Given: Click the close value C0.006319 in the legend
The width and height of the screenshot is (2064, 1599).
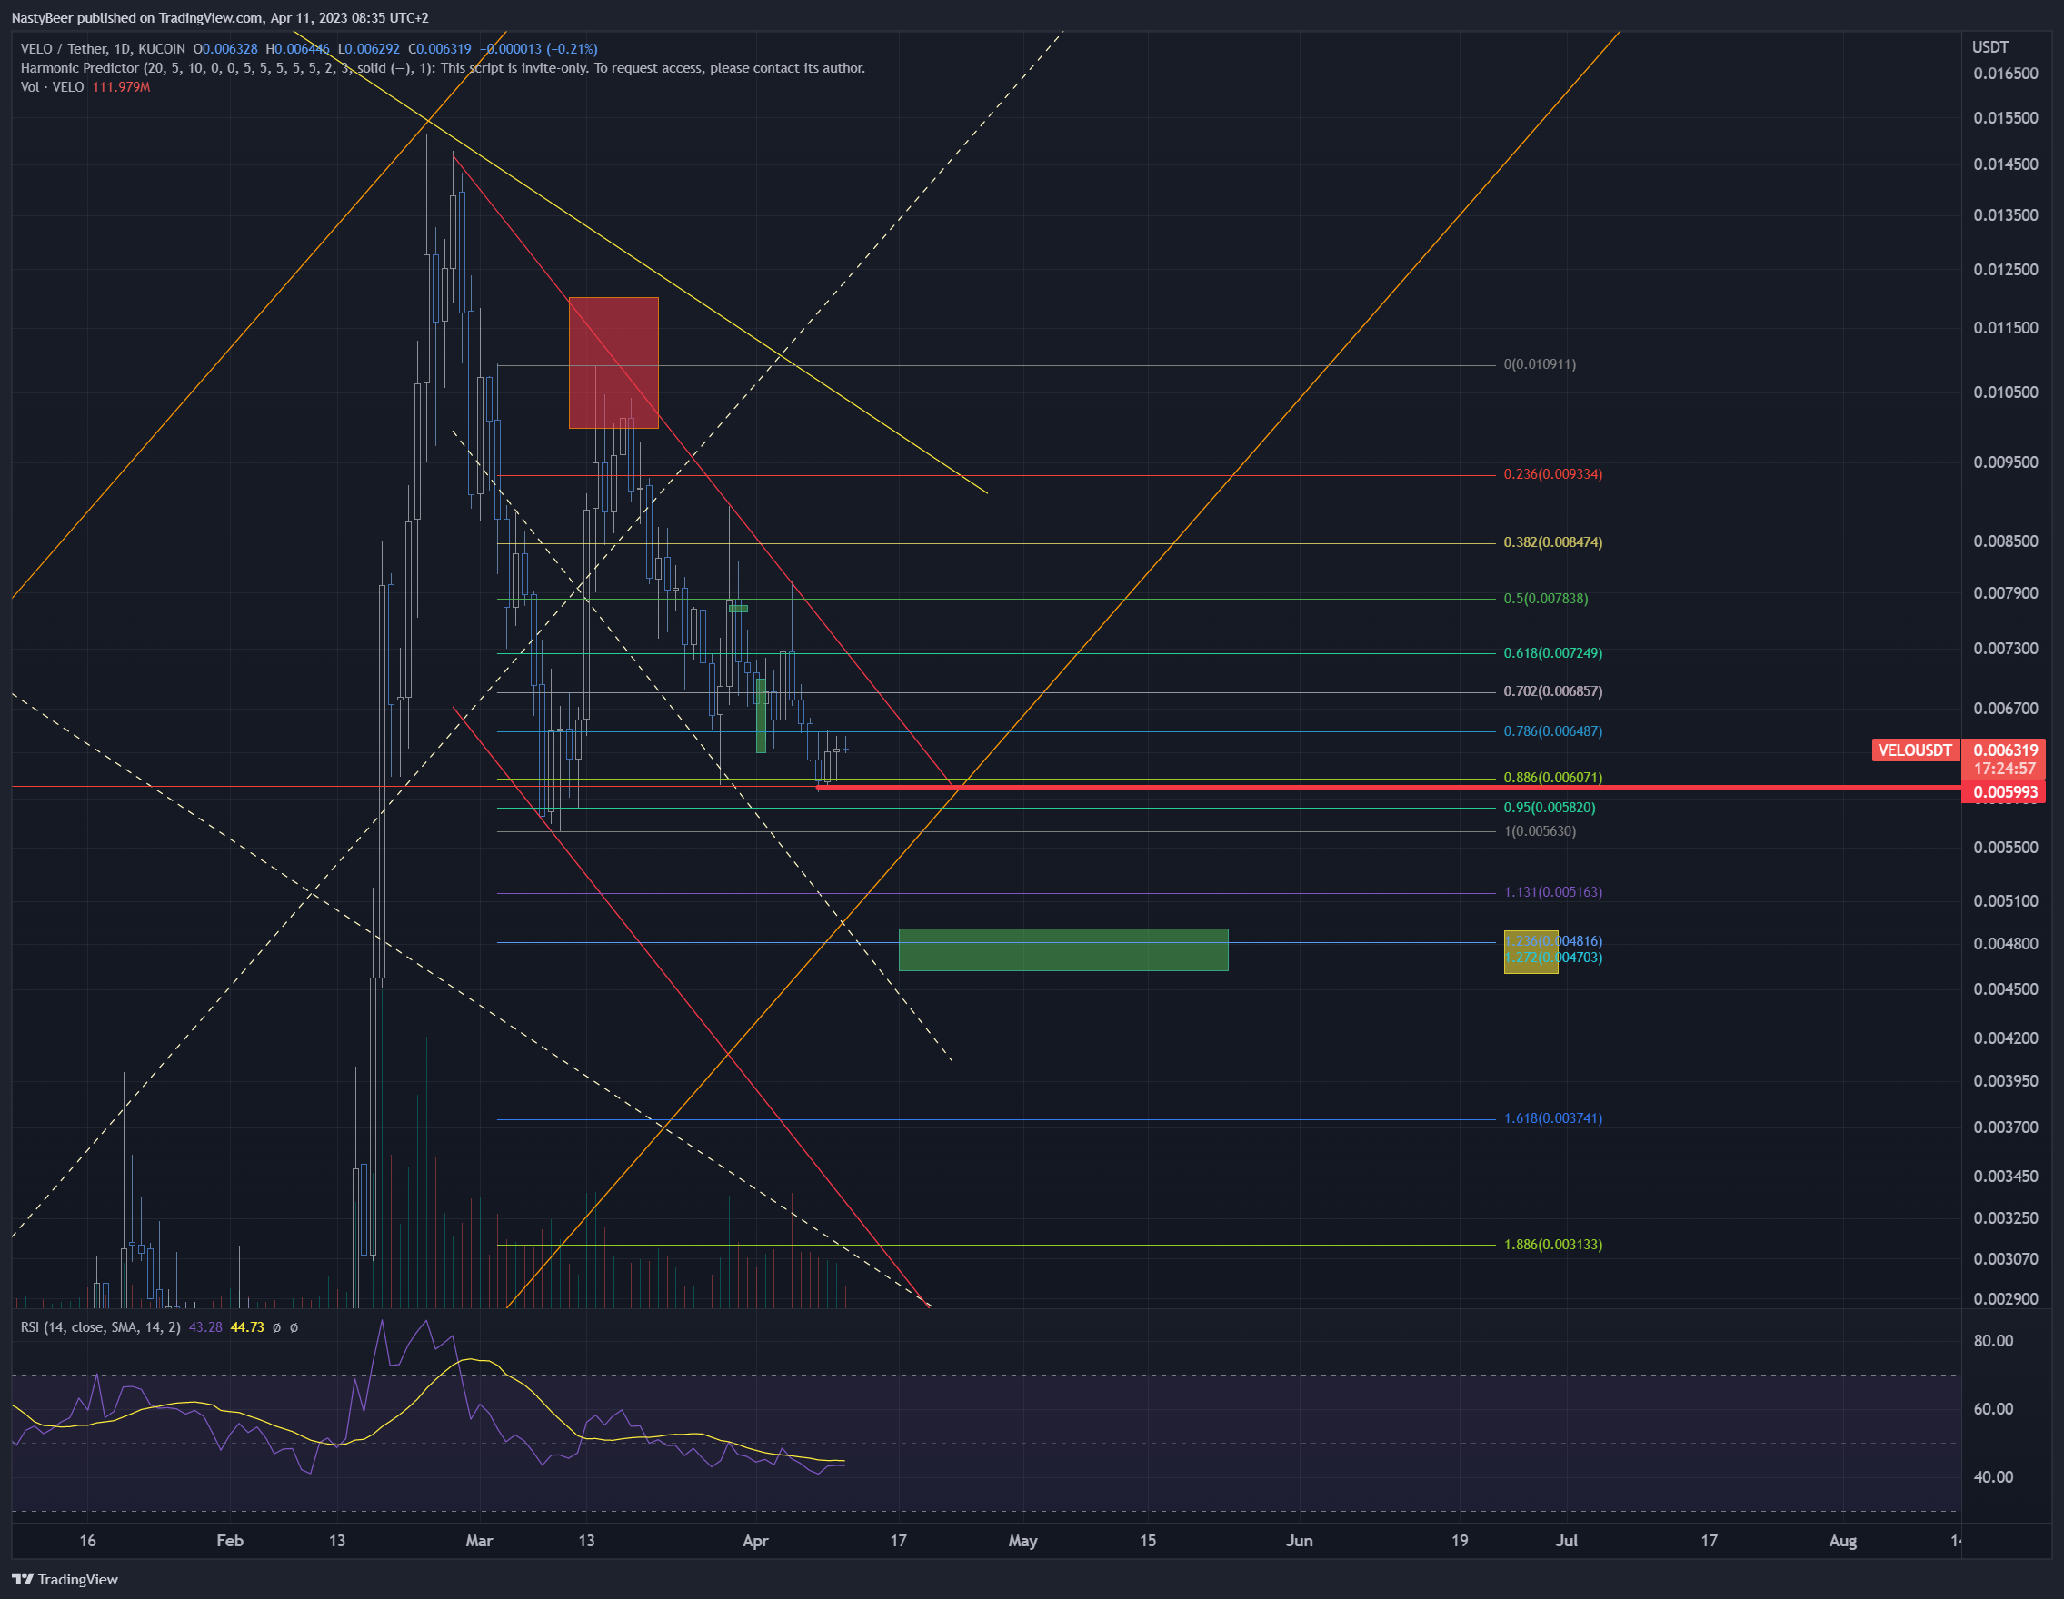Looking at the screenshot, I should tap(440, 49).
